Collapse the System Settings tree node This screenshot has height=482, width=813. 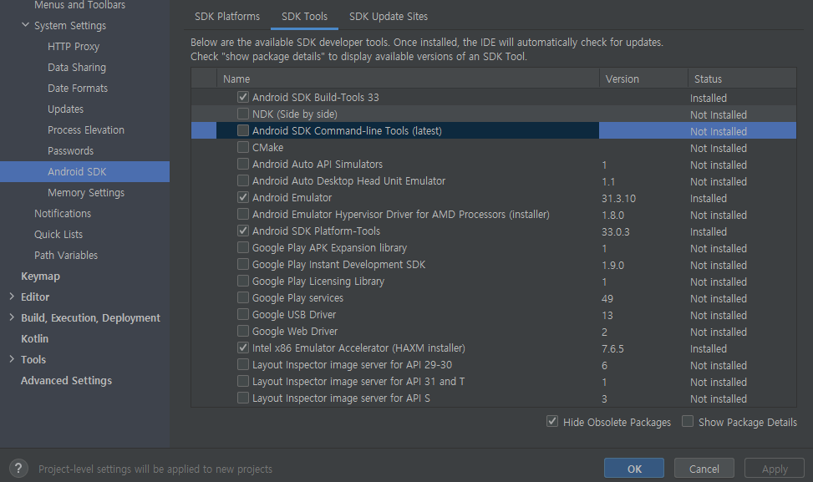25,25
